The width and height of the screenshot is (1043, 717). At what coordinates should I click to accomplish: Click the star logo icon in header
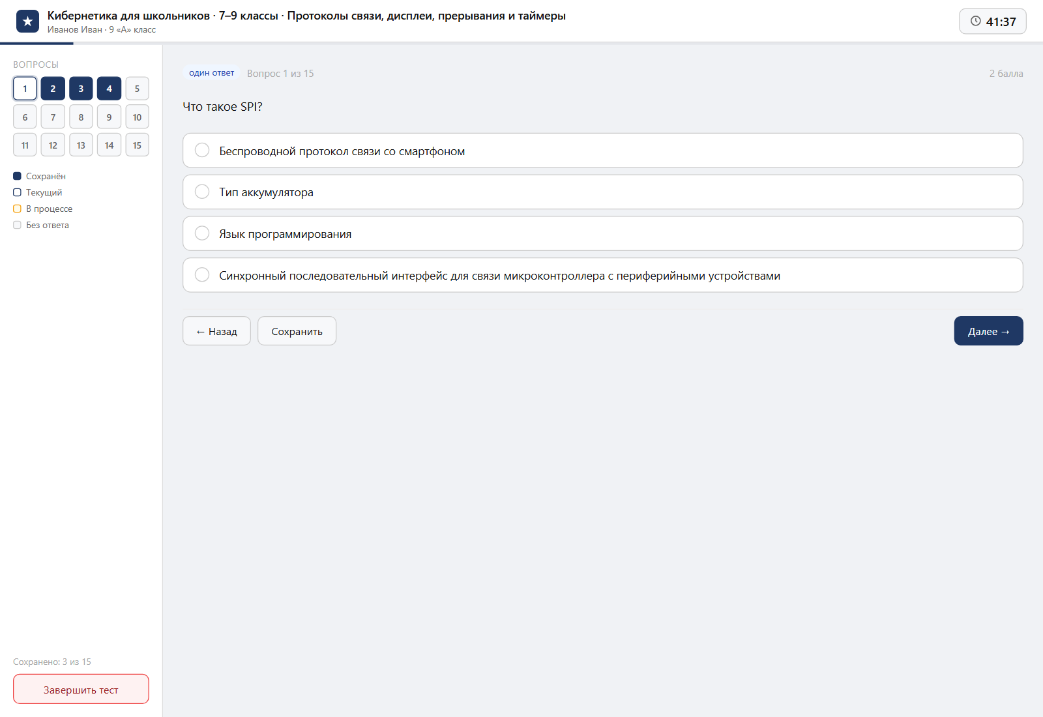27,22
